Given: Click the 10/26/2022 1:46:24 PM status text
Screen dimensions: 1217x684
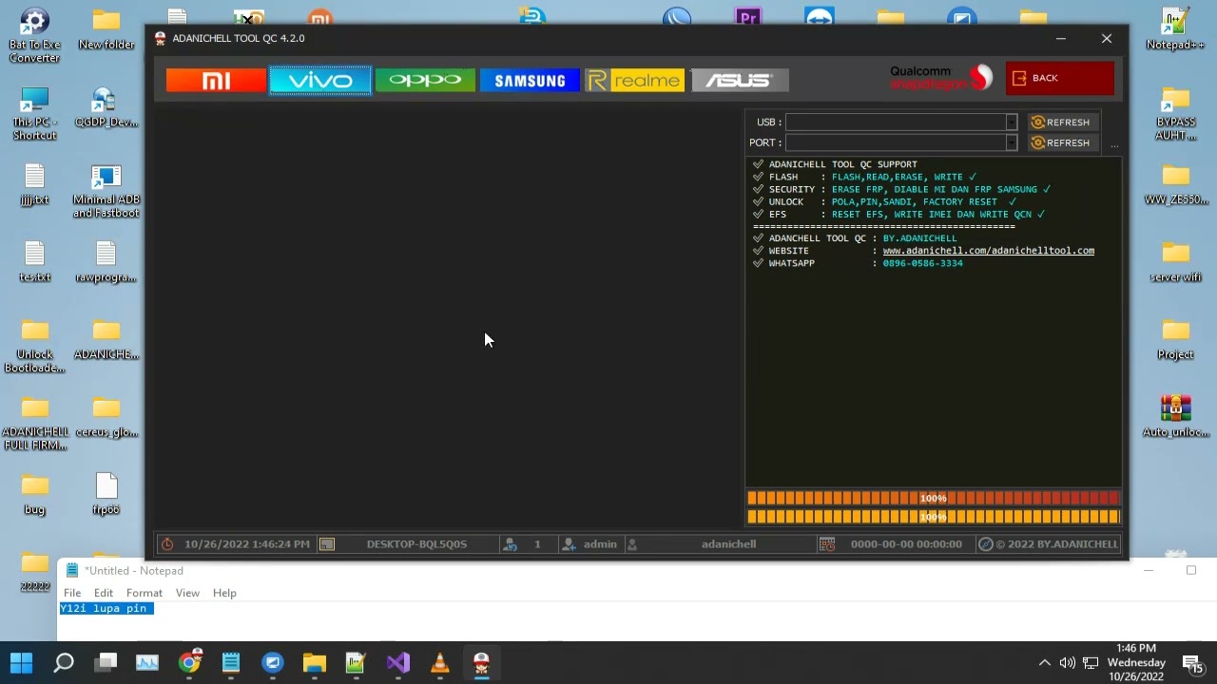Looking at the screenshot, I should pyautogui.click(x=247, y=544).
